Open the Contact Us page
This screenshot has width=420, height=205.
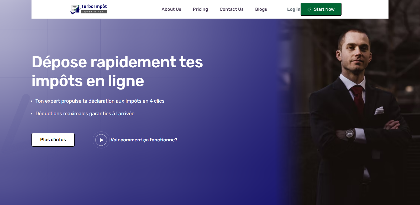click(231, 9)
